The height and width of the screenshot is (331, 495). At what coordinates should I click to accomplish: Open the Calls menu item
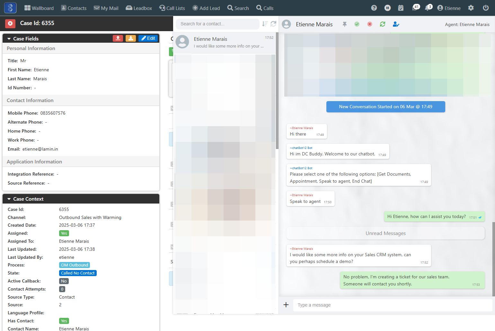265,8
